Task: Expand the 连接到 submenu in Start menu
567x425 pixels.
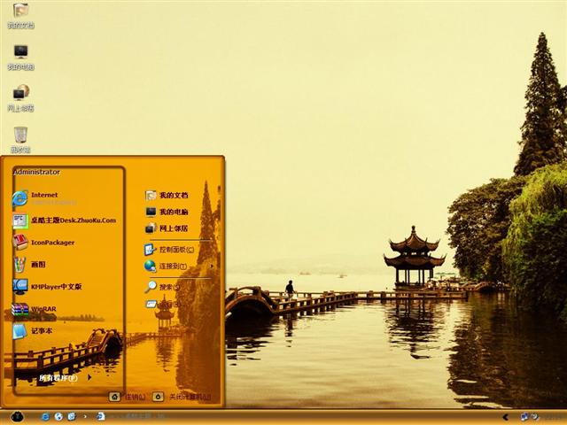Action: click(179, 267)
